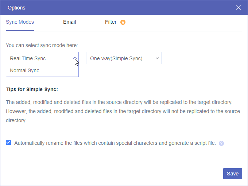Click the "You can select sync mode here:" label
248x186 pixels.
point(42,46)
